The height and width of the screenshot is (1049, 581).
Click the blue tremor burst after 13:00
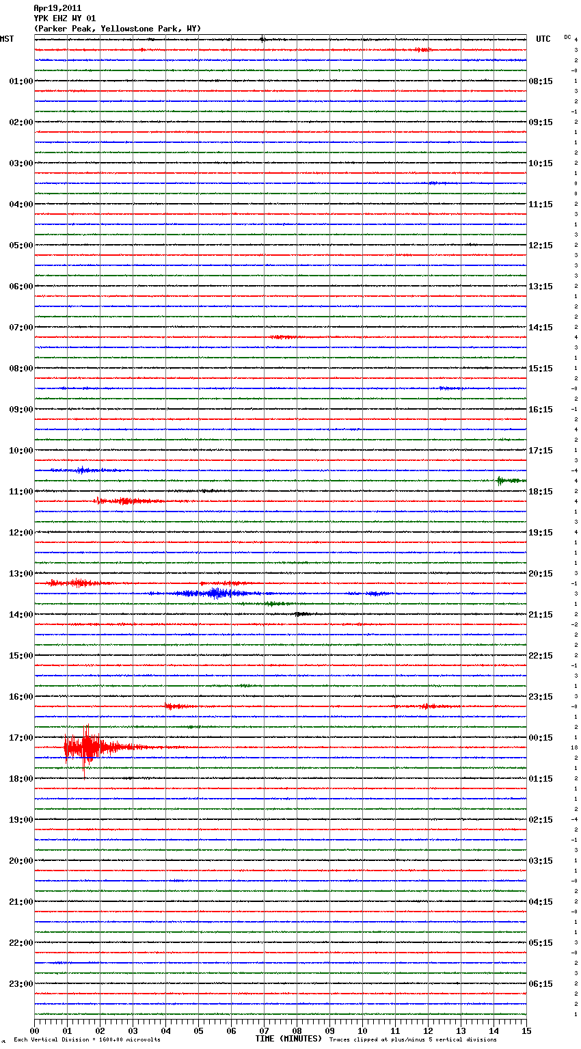(x=216, y=593)
